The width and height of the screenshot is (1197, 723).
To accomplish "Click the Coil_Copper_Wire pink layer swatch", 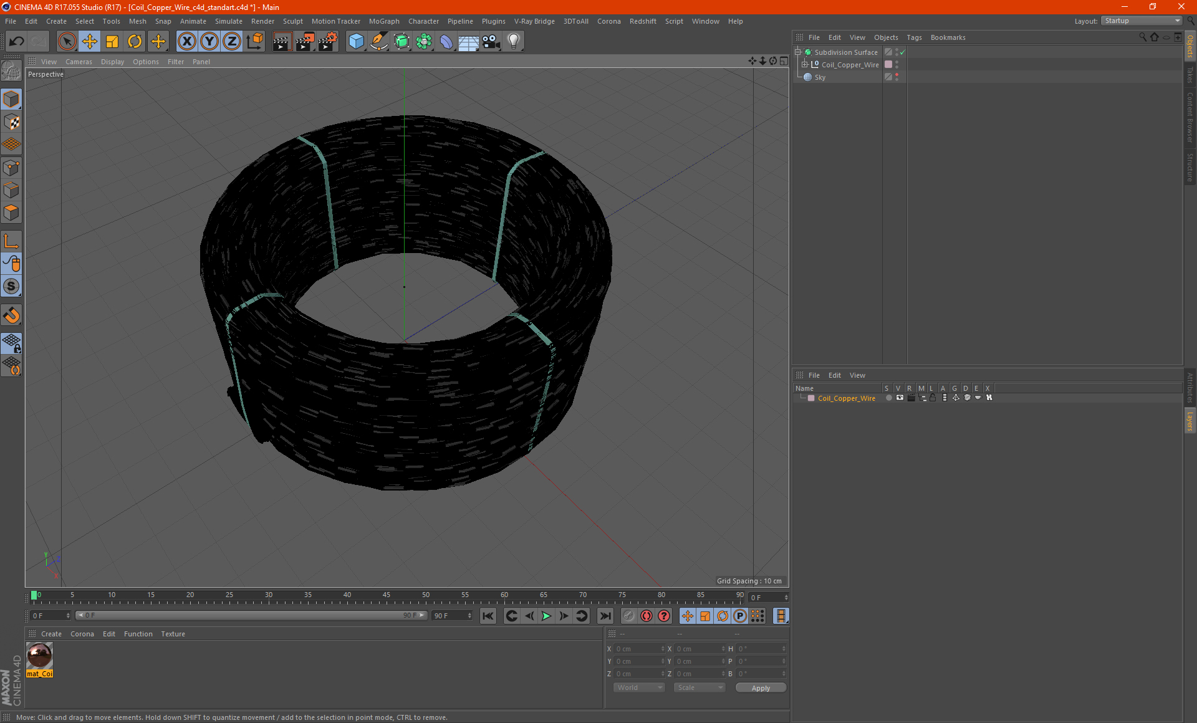I will coord(888,65).
